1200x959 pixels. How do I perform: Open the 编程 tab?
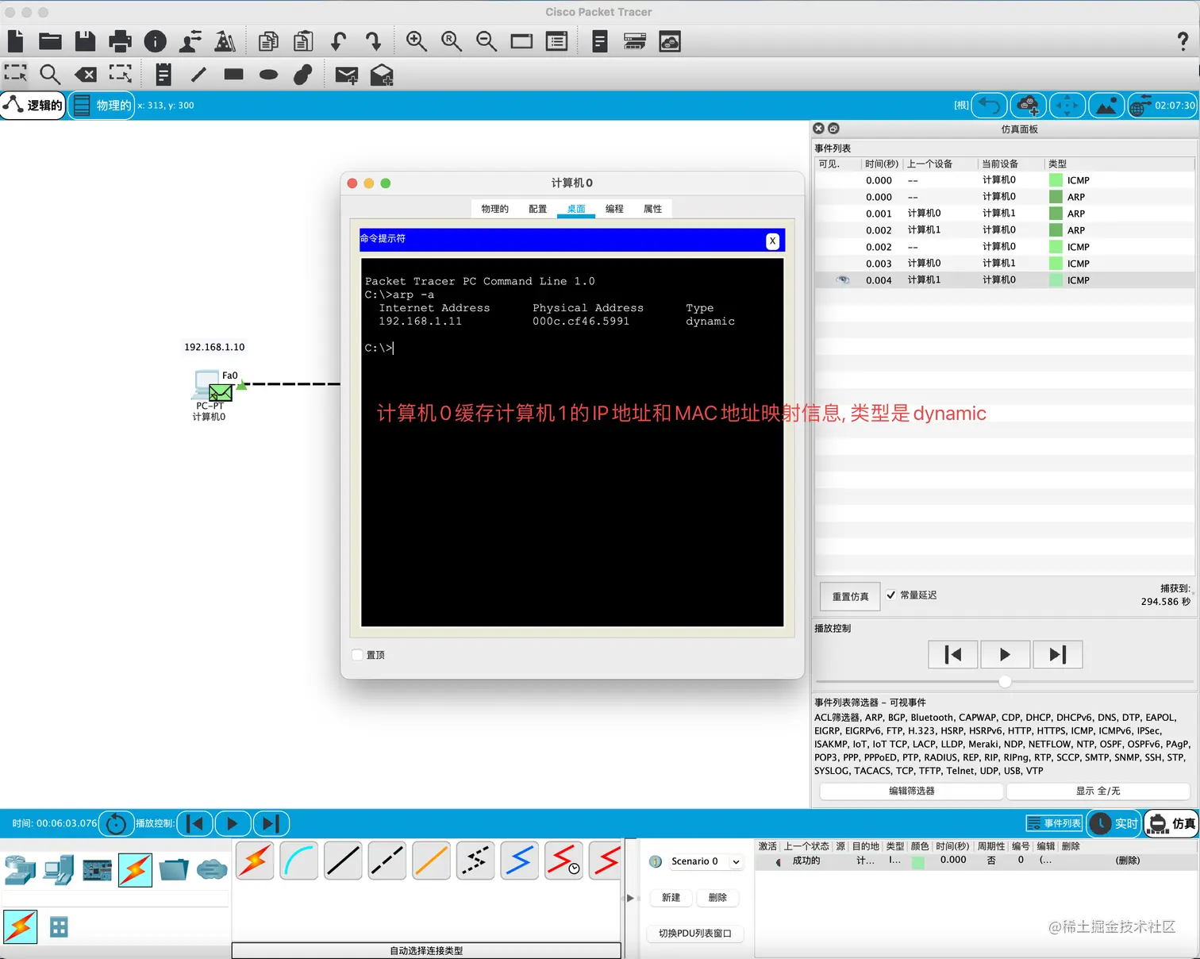point(614,209)
